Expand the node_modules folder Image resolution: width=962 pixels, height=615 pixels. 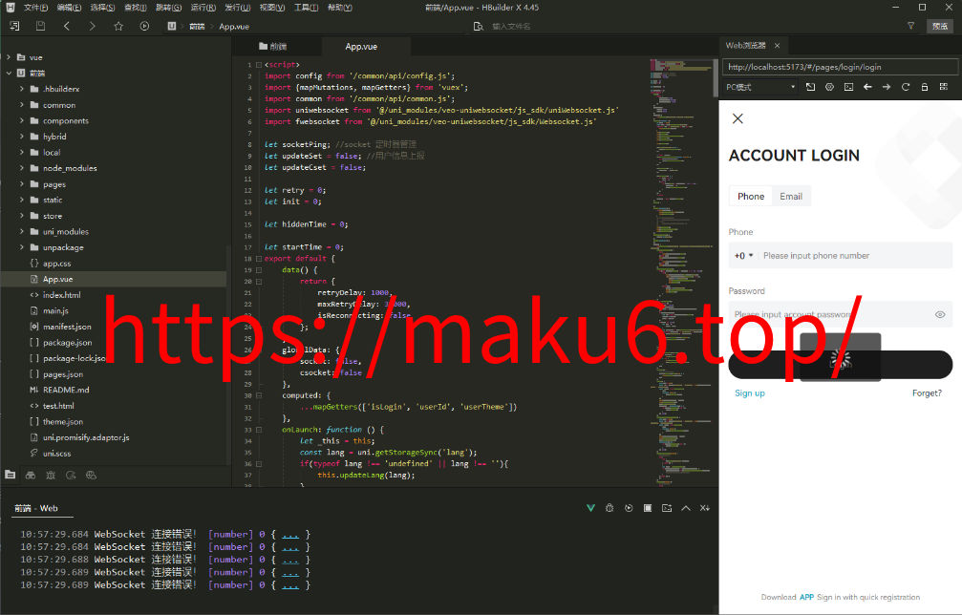coord(21,167)
